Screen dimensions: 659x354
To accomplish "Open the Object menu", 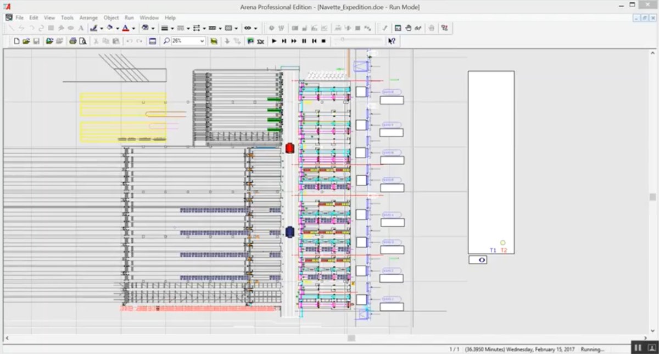I will [x=111, y=18].
